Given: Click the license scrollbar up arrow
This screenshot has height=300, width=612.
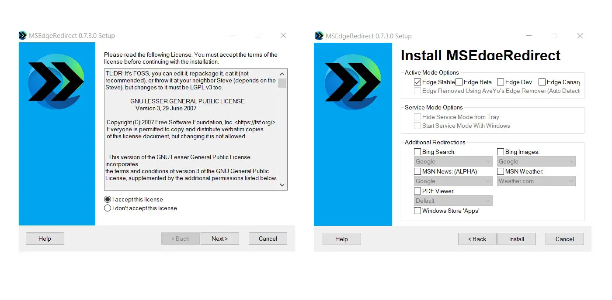Looking at the screenshot, I should 282,74.
